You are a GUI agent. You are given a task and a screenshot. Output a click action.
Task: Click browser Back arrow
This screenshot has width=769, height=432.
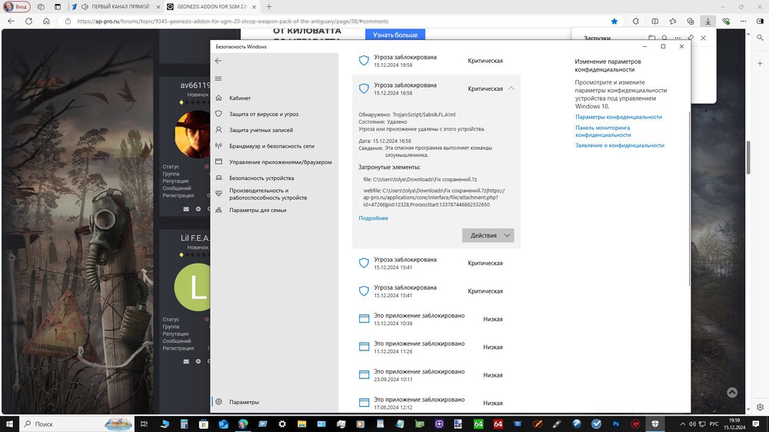pos(12,21)
